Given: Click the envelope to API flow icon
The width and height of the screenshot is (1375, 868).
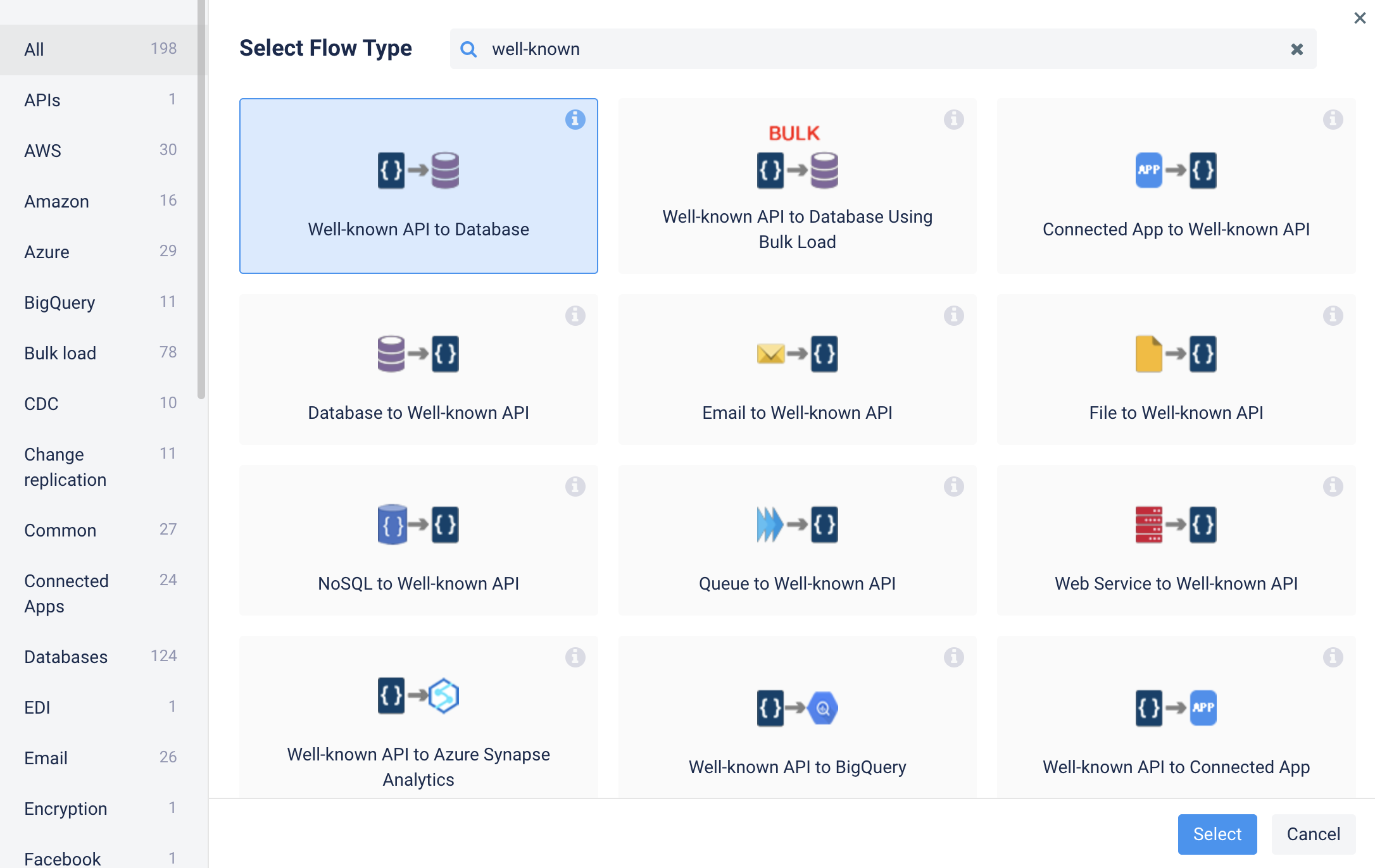Looking at the screenshot, I should tap(797, 354).
